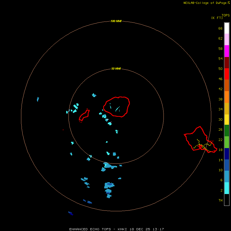Click the 46 legend value
The image size is (231, 231).
pyautogui.click(x=220, y=79)
